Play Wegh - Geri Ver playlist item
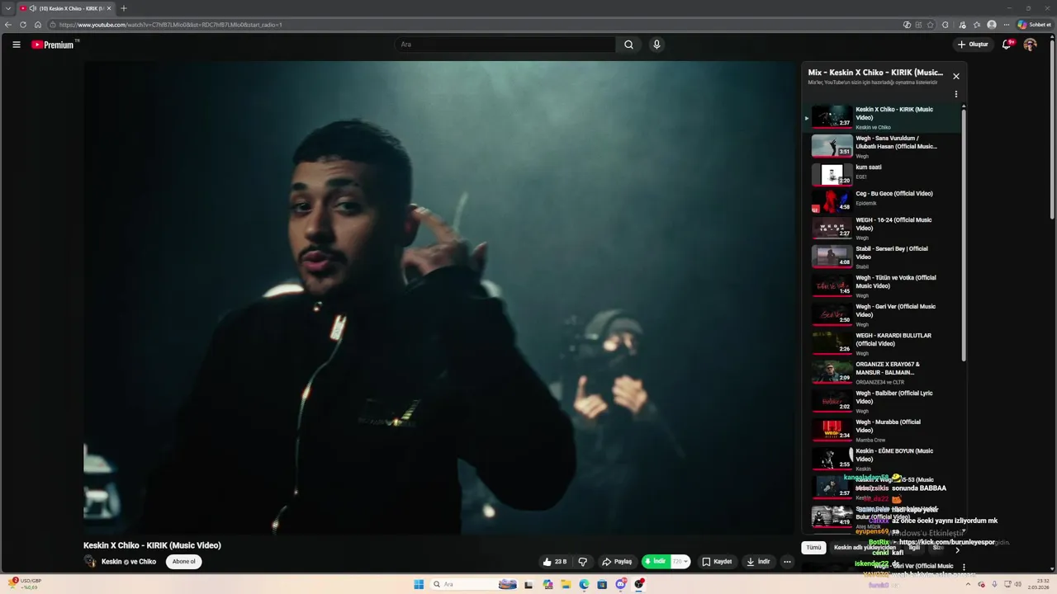 pyautogui.click(x=882, y=314)
